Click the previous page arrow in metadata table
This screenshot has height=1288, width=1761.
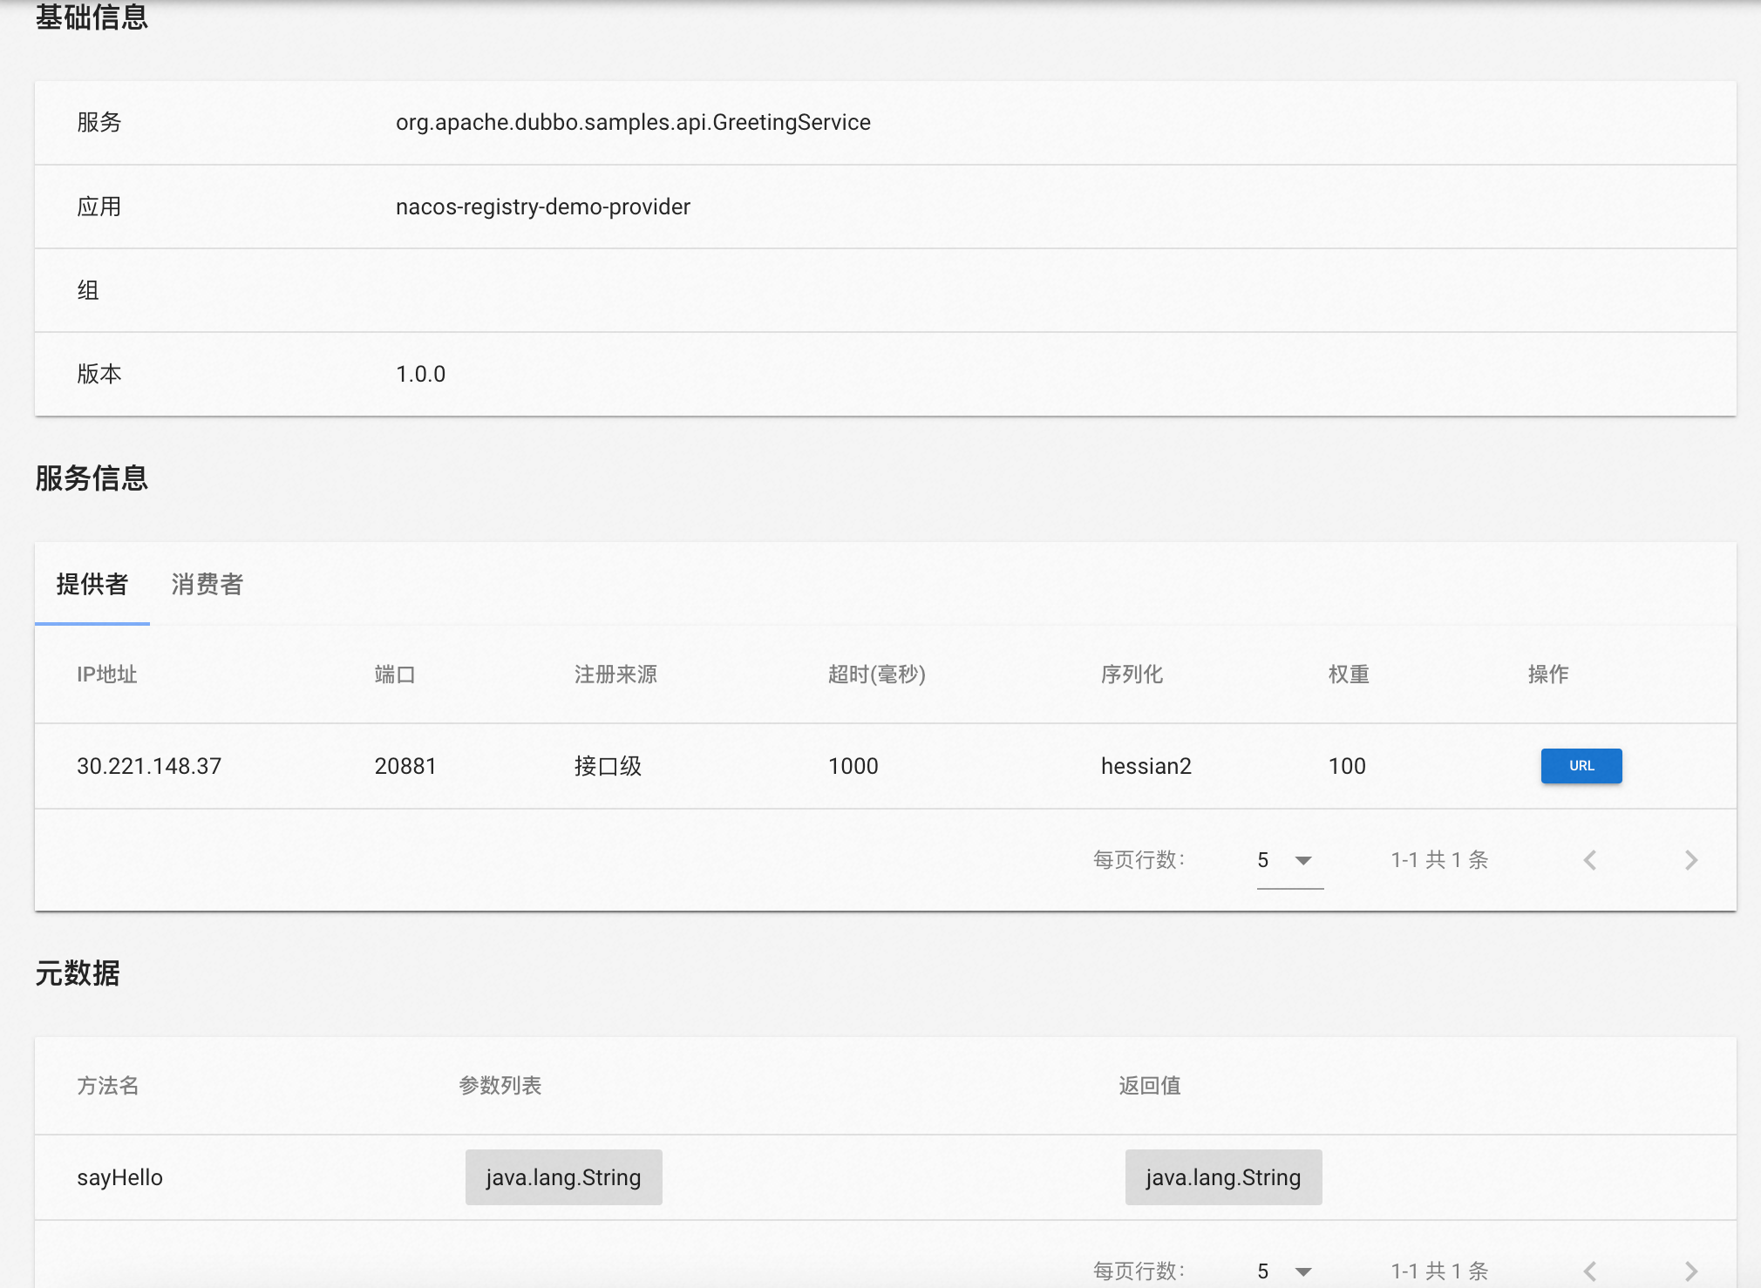pos(1591,1271)
